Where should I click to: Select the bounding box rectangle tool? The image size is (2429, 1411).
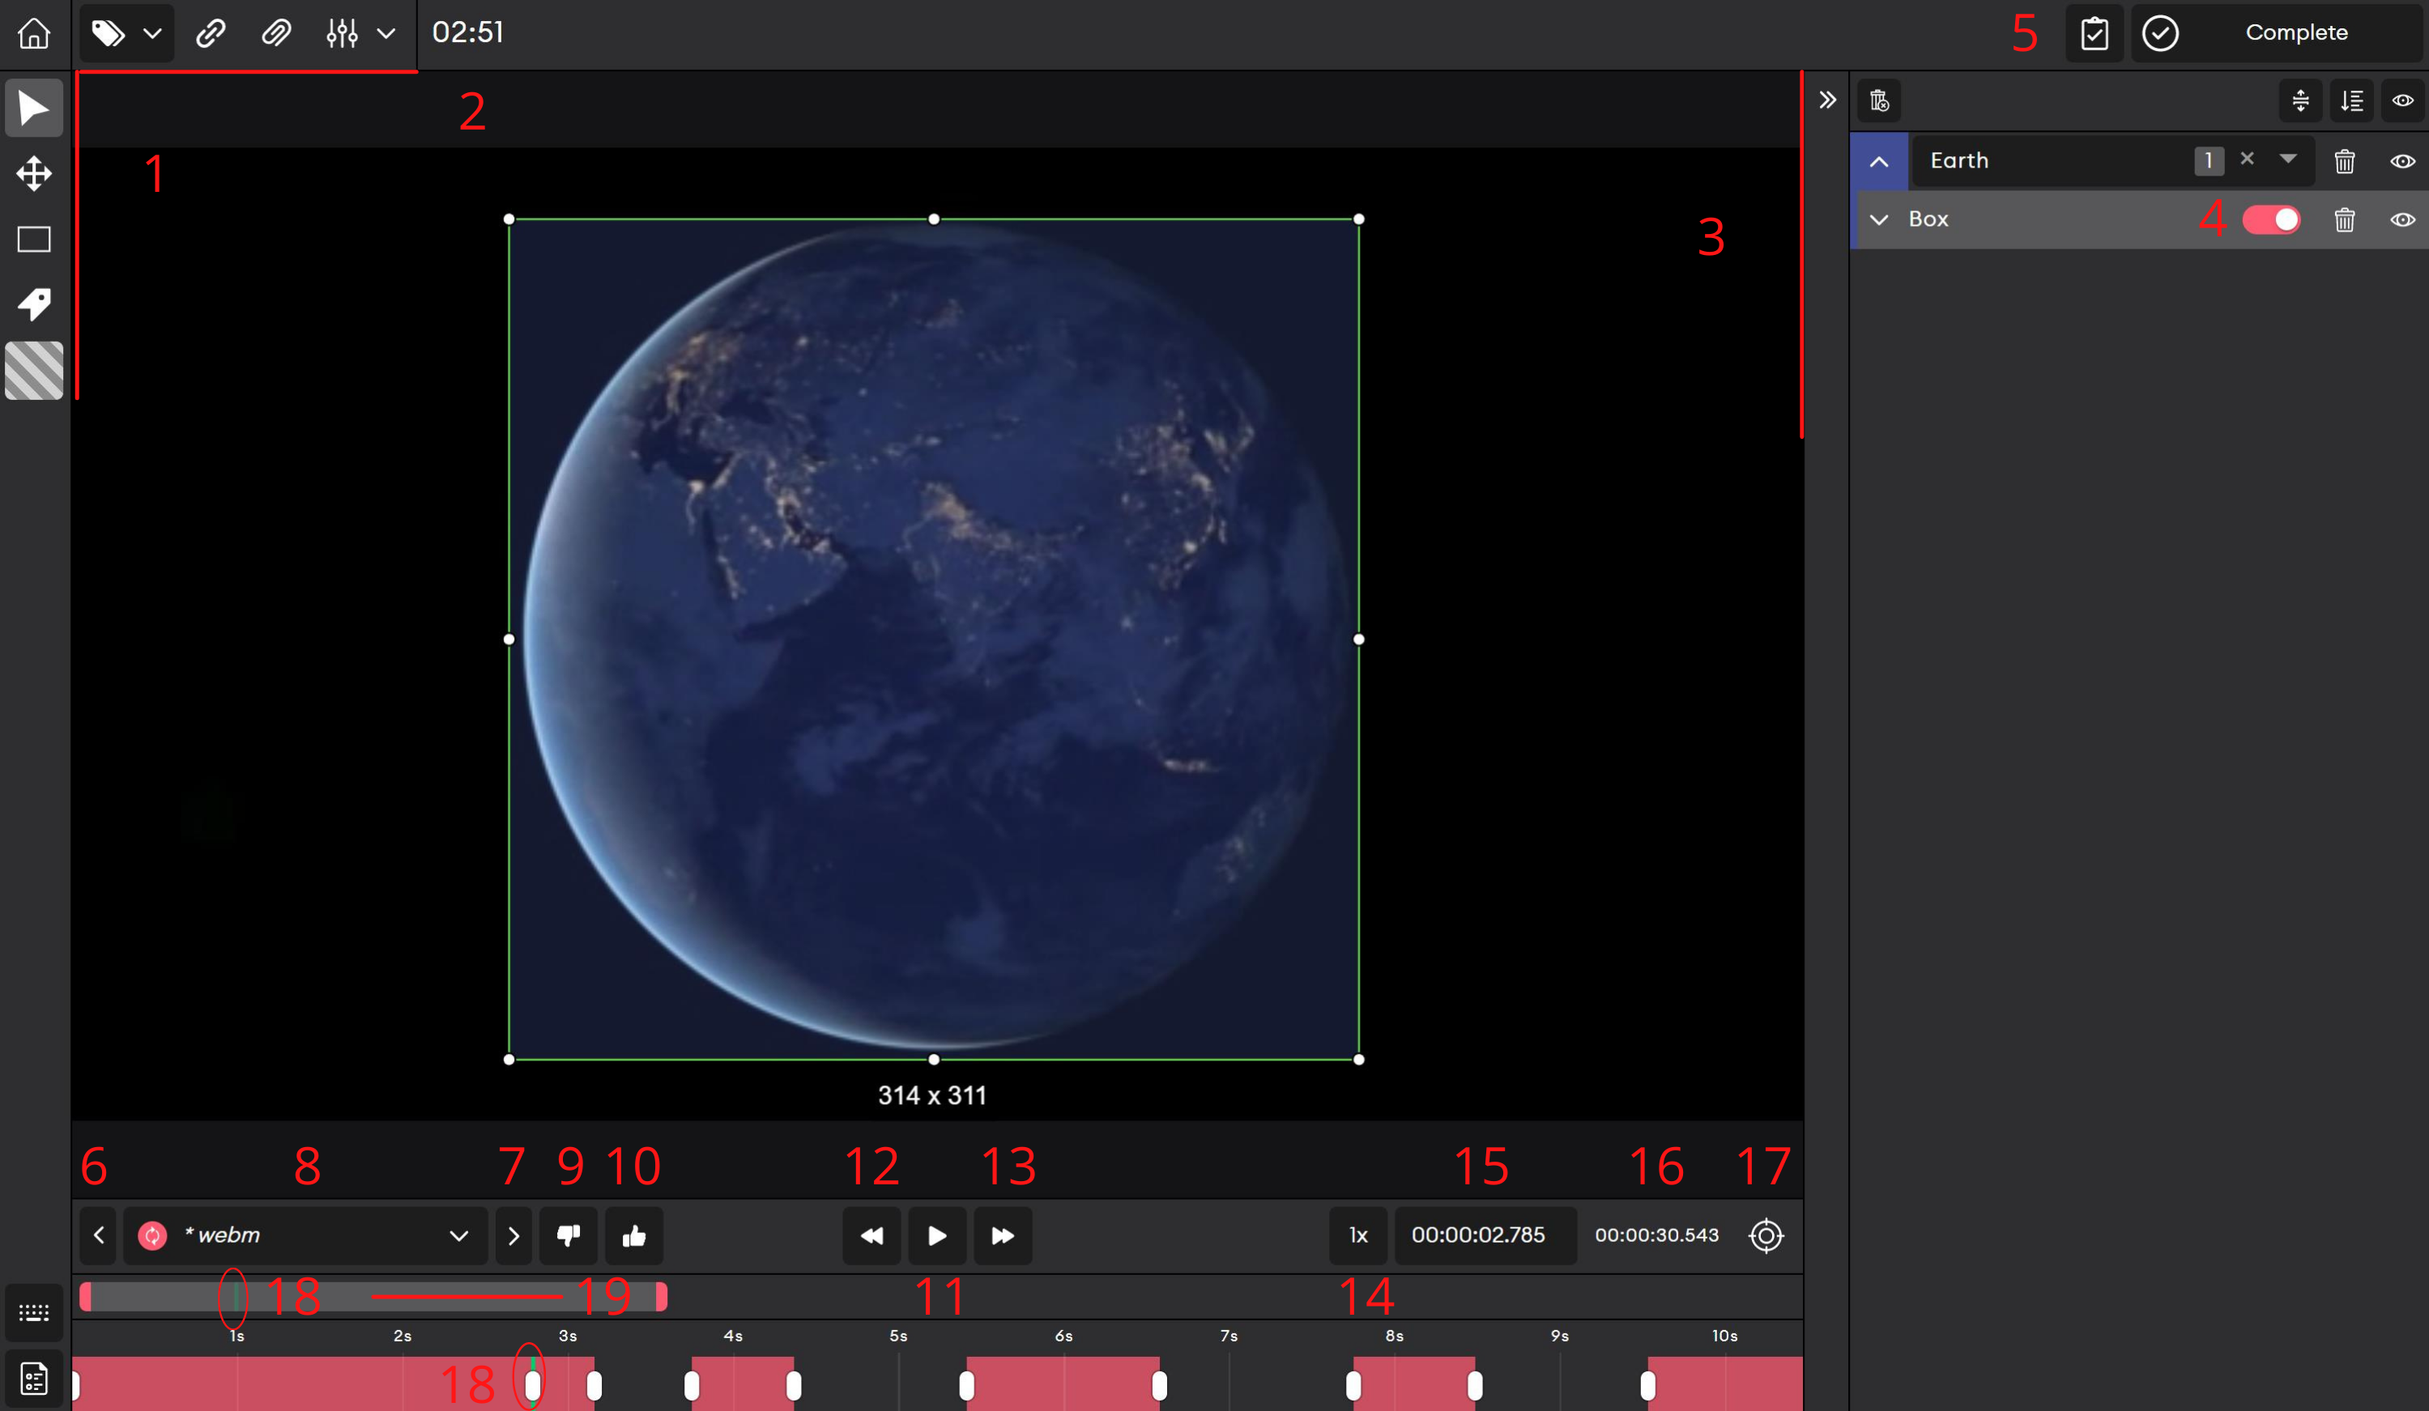pyautogui.click(x=34, y=239)
